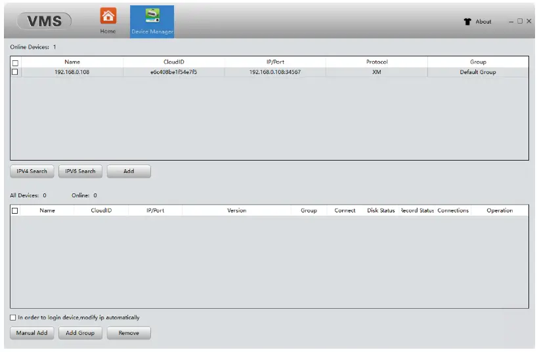Sort online devices by Protocol column
537x352 pixels.
point(377,62)
